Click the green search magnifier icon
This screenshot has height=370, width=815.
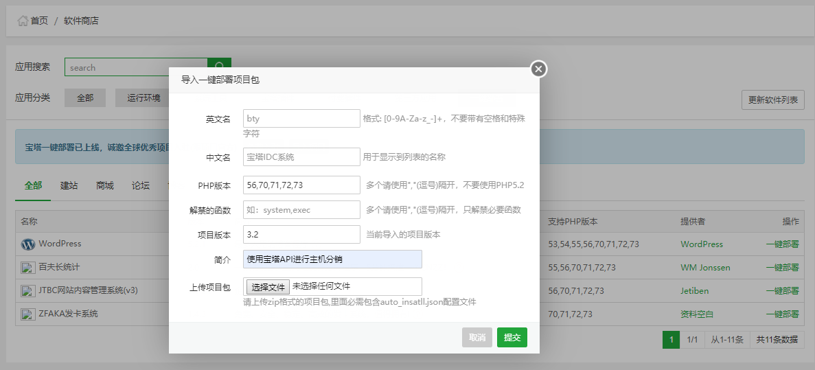(219, 67)
